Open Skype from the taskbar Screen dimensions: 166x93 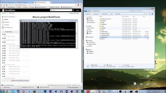click(13, 91)
